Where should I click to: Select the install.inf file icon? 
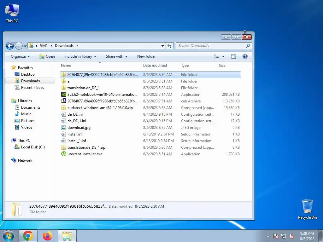coord(63,134)
